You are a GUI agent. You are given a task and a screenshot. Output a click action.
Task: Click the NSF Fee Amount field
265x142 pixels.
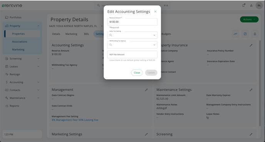(132, 54)
